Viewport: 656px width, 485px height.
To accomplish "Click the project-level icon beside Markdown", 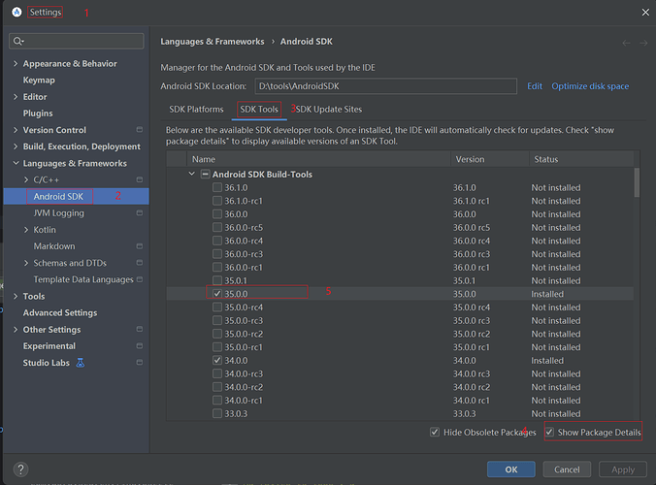I will tap(140, 246).
